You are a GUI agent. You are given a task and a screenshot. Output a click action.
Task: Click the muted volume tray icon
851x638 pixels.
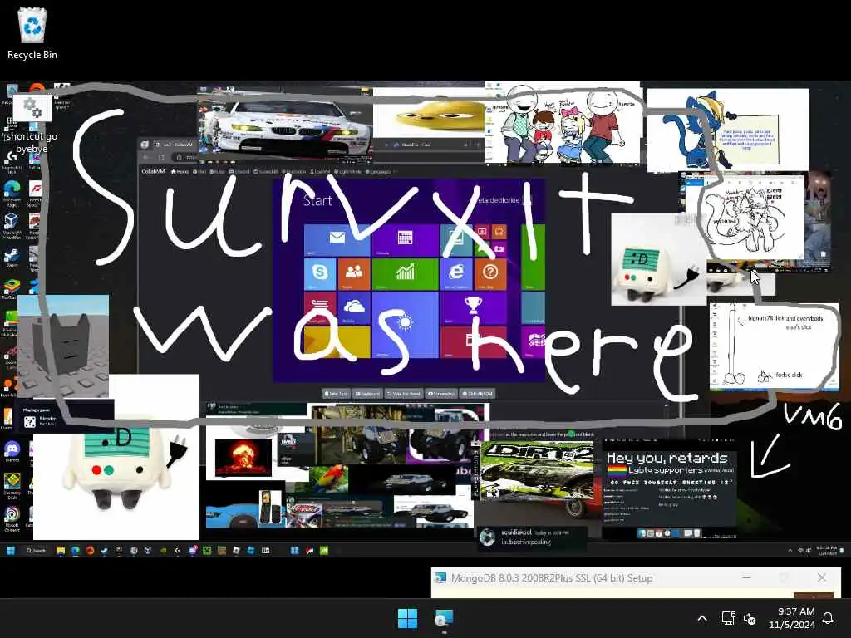click(750, 618)
